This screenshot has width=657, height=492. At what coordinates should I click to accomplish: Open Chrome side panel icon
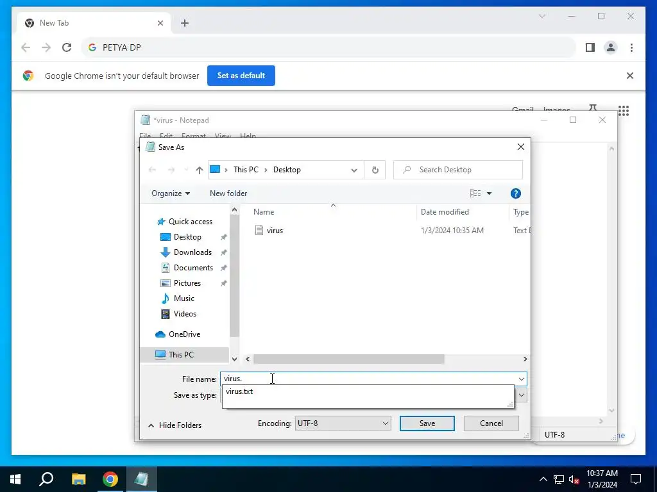(x=590, y=47)
